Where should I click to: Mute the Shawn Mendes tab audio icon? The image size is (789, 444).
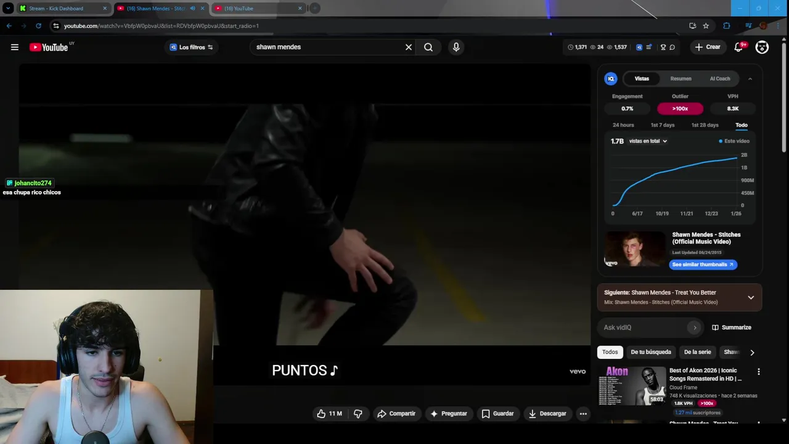click(x=192, y=9)
